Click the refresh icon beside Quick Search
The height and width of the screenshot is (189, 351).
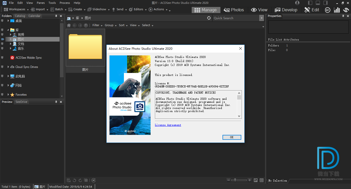pos(209,18)
